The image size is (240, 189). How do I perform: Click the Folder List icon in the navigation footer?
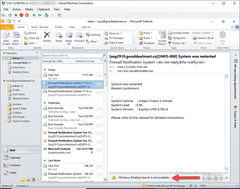coord(28,180)
